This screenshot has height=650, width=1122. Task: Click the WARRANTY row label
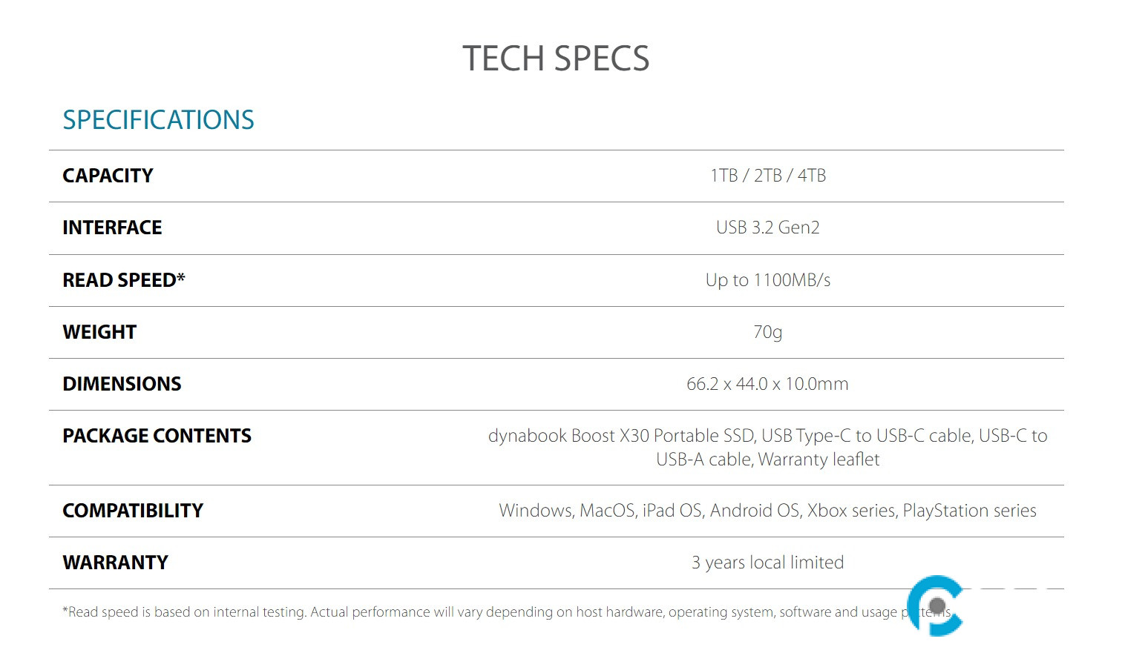(115, 563)
